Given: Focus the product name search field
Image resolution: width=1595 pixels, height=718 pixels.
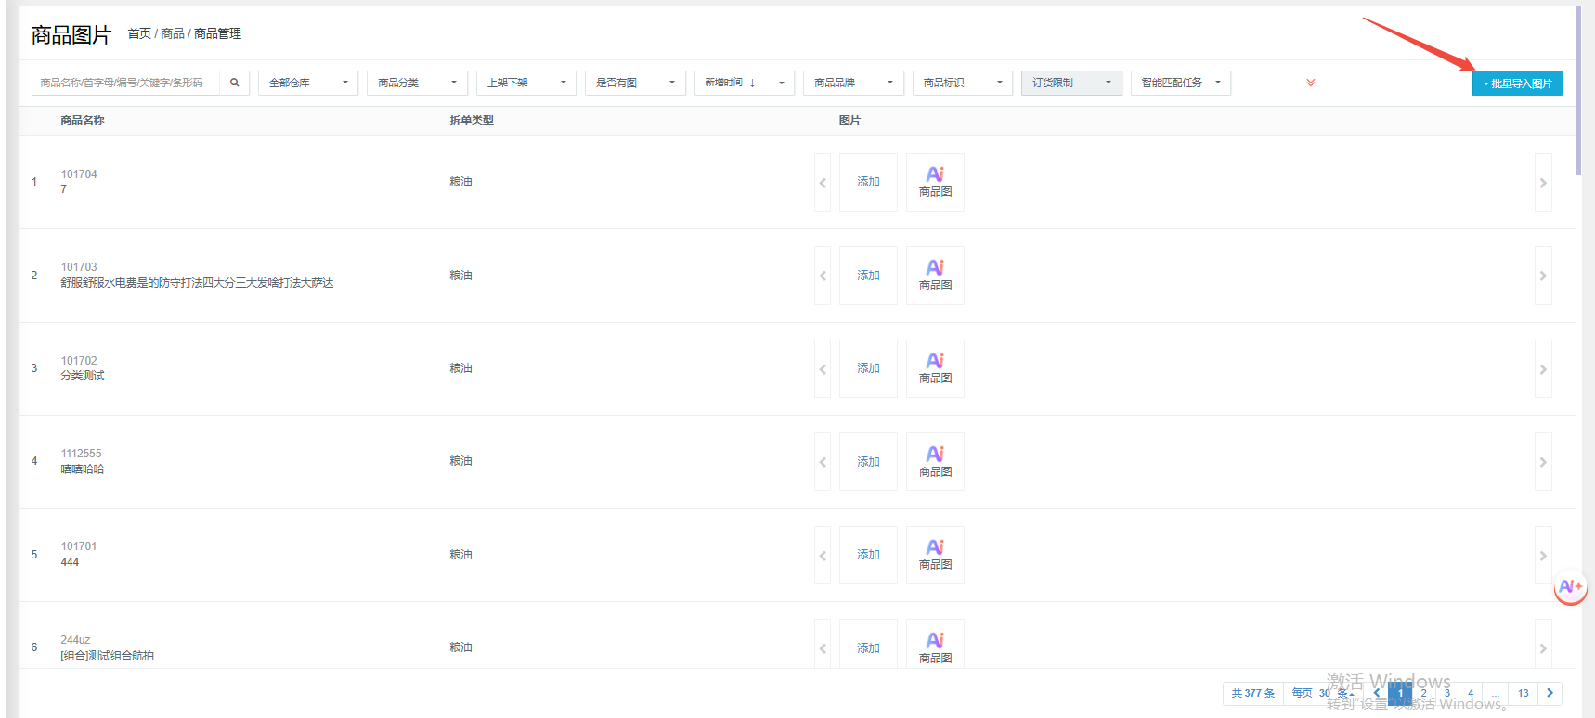Looking at the screenshot, I should (126, 83).
